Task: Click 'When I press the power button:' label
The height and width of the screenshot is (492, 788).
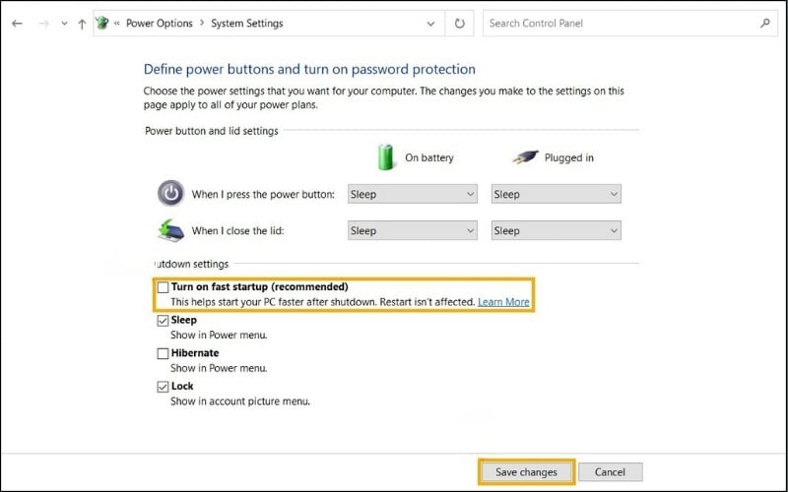Action: (x=263, y=194)
